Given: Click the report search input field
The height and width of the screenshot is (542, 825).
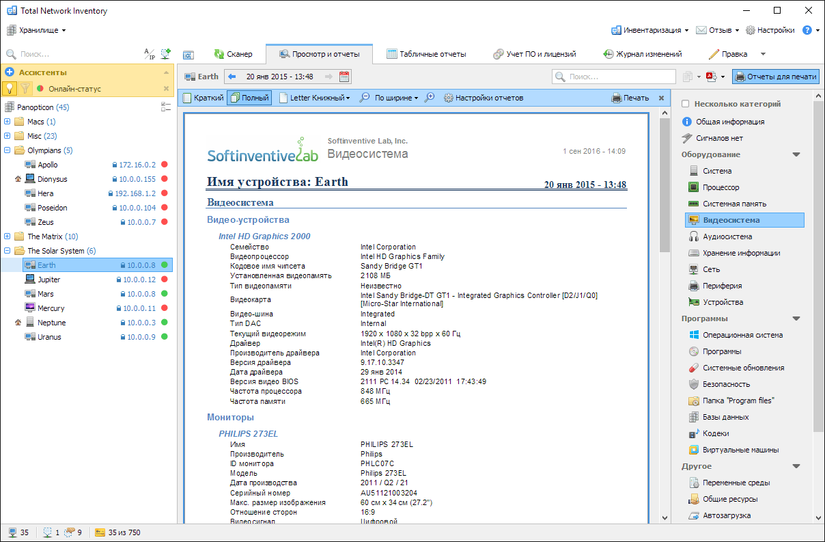Looking at the screenshot, I should [x=620, y=77].
